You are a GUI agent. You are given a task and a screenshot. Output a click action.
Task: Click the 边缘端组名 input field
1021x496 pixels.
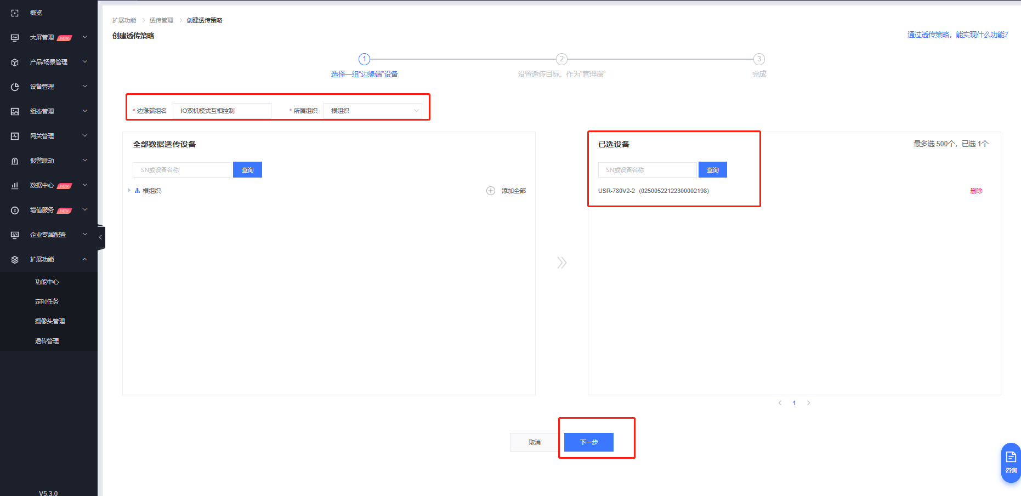coord(222,111)
